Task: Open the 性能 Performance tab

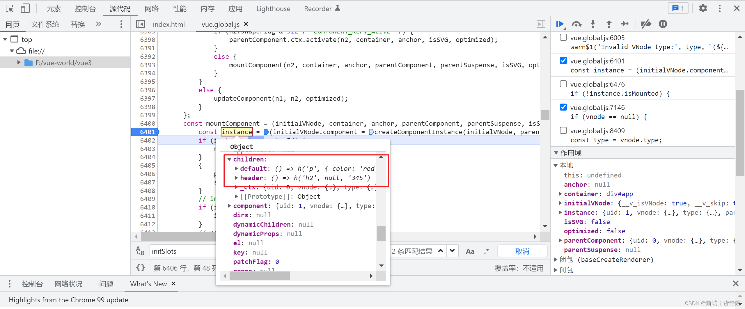Action: click(180, 9)
